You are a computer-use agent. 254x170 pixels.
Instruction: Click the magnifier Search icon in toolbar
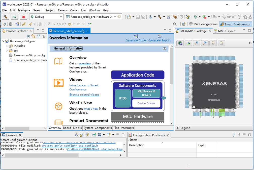(x=175, y=24)
